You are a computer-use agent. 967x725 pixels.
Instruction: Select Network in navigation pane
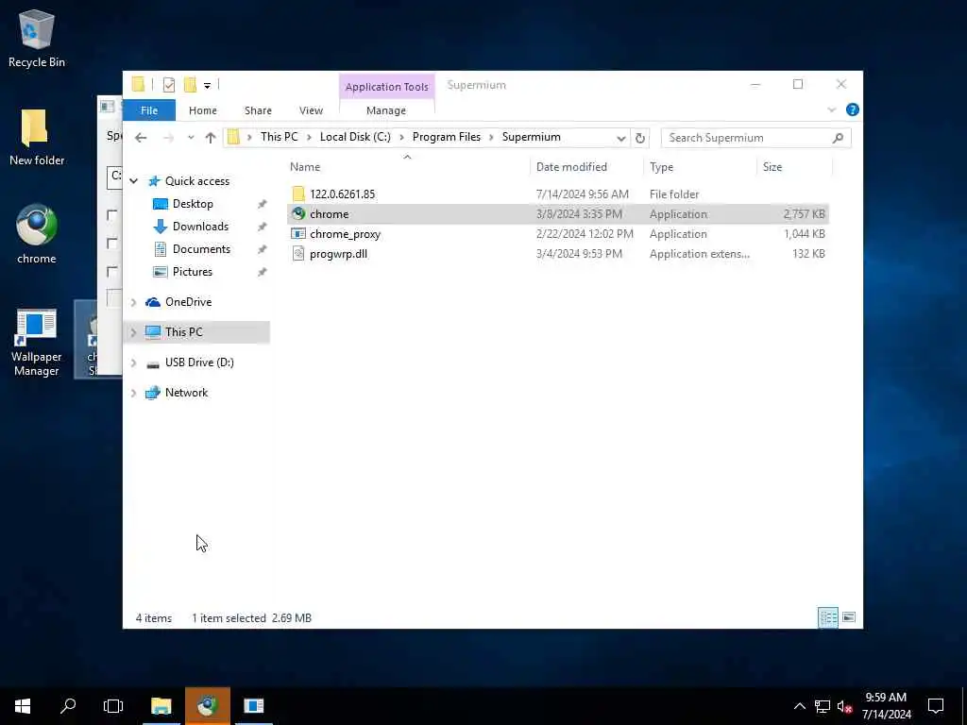point(186,392)
